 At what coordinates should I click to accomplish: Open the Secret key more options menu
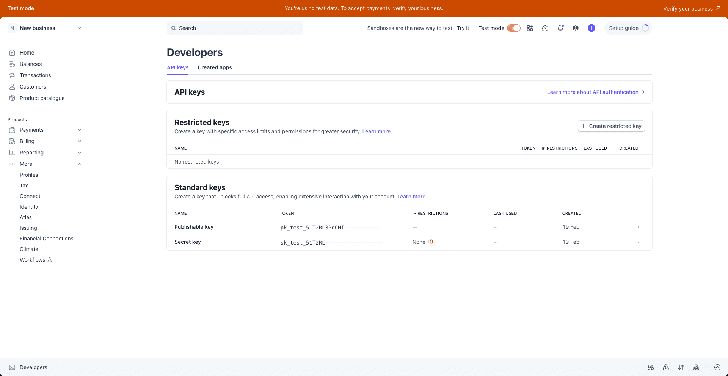[x=638, y=242]
